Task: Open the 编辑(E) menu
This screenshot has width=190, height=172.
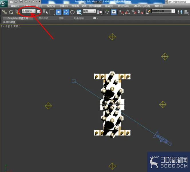Action: point(15,6)
